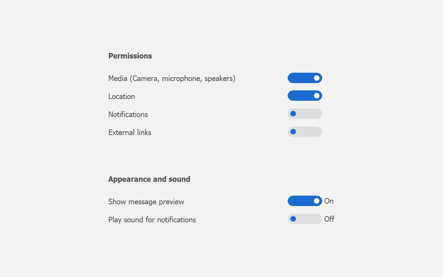Click the Appearance and sound heading

[149, 179]
